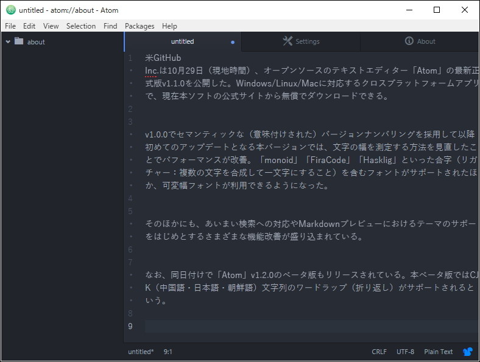Viewport: 480px width, 362px height.
Task: Click the 9:1 cursor position indicator
Action: tap(168, 352)
